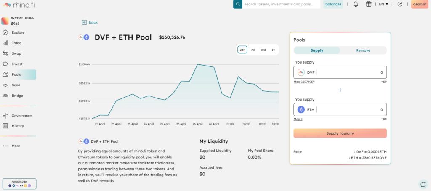The width and height of the screenshot is (431, 191).
Task: Click Max 9.8778959 DVF link
Action: pos(304,82)
